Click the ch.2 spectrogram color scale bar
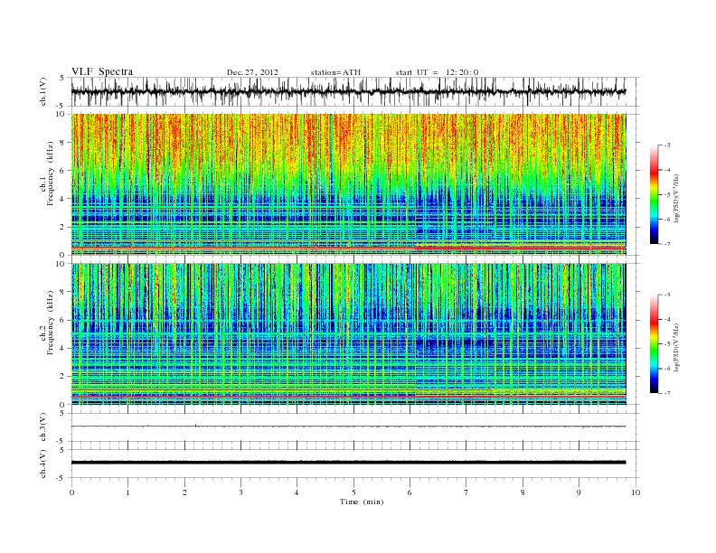 point(654,344)
